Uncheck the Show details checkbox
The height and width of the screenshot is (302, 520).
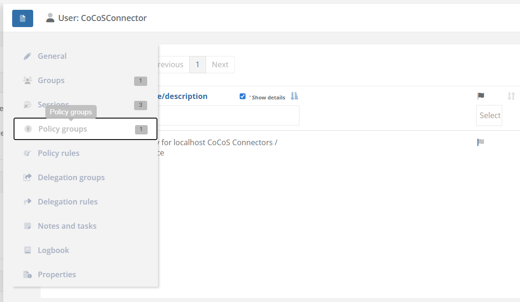(242, 96)
